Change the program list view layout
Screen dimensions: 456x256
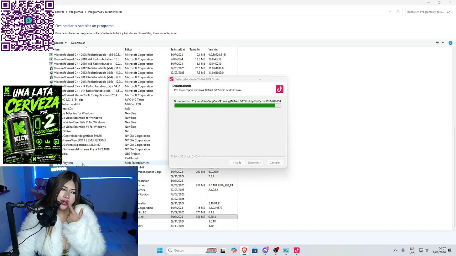437,43
